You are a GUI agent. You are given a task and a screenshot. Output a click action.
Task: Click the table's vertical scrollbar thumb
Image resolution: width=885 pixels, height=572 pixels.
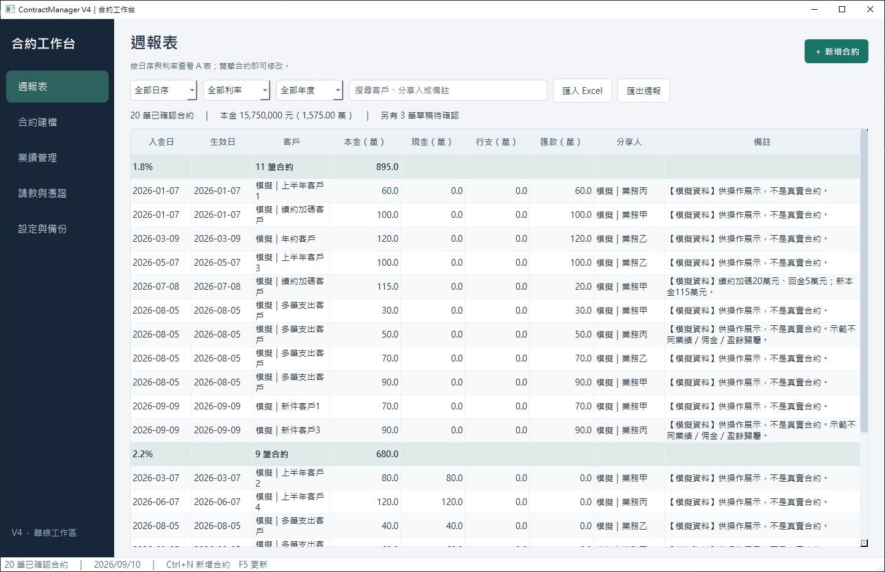864,282
